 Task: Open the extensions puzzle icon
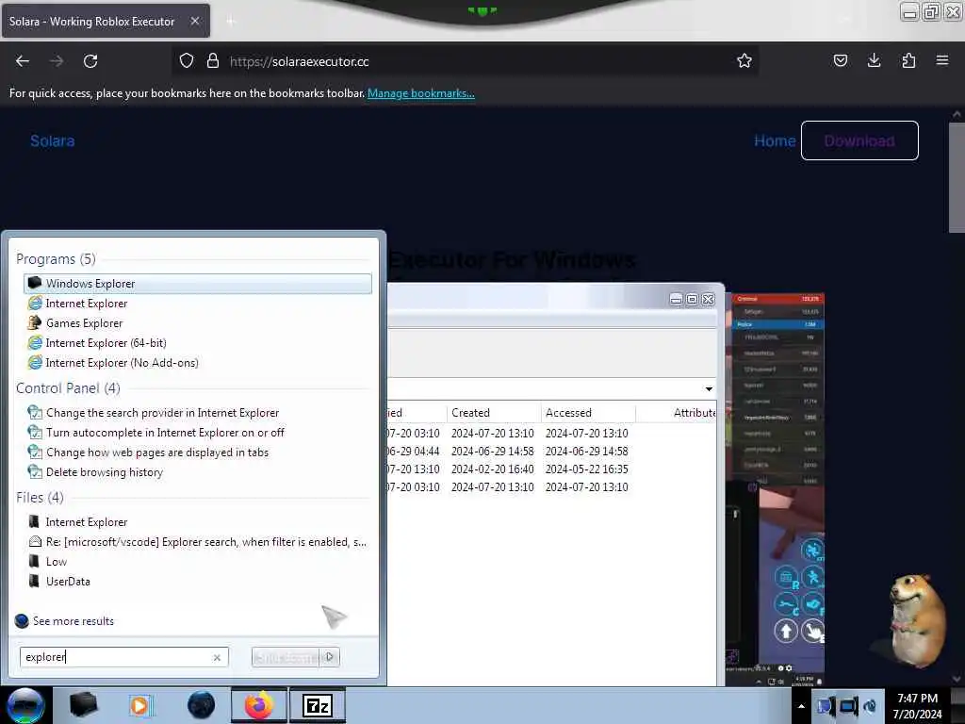[908, 61]
